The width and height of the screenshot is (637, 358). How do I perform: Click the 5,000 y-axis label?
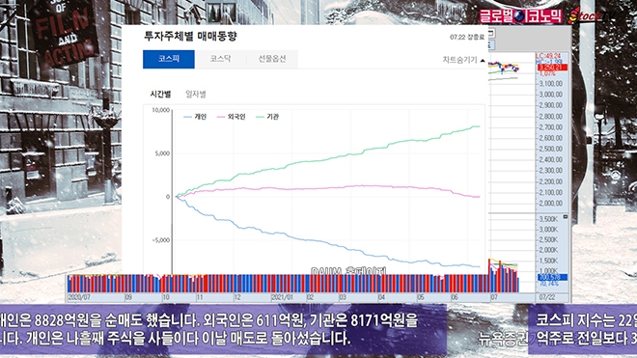pyautogui.click(x=162, y=153)
